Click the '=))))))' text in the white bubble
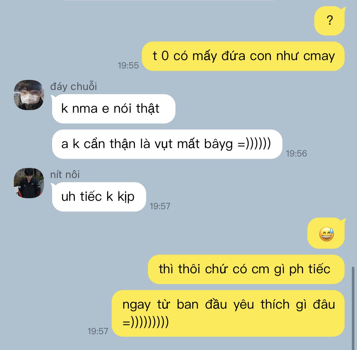The image size is (357, 350). point(254,144)
